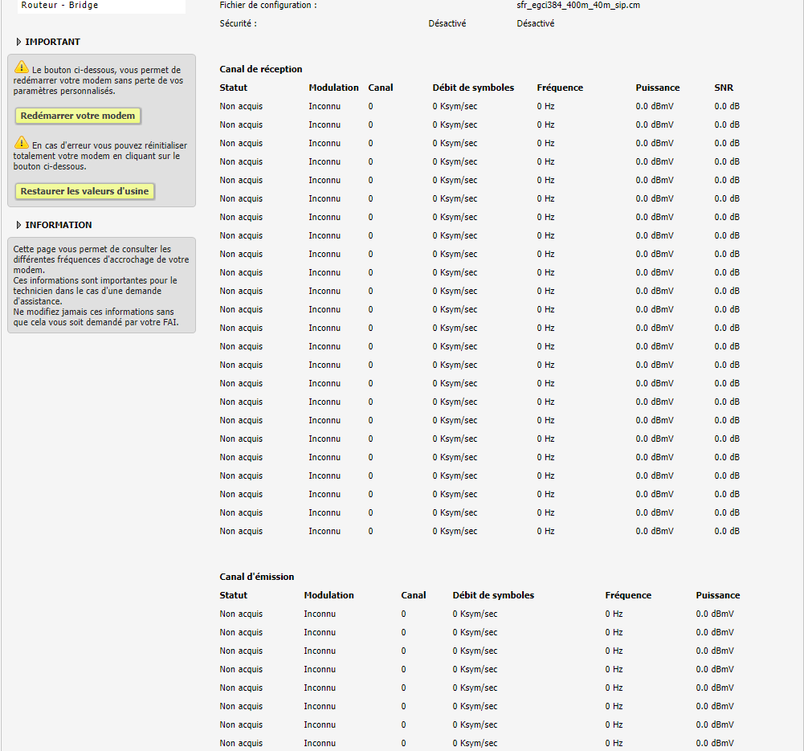Click the Redémarrer votre modem button

tap(78, 116)
